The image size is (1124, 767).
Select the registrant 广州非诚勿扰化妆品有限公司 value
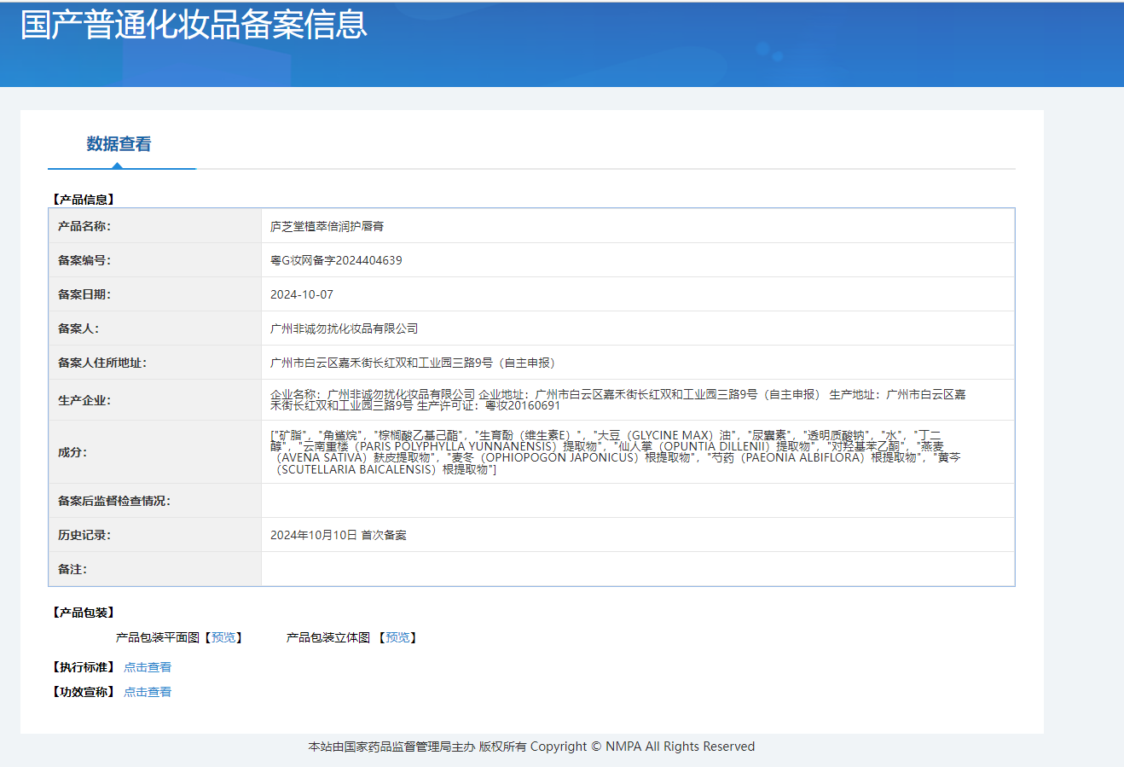(x=344, y=328)
